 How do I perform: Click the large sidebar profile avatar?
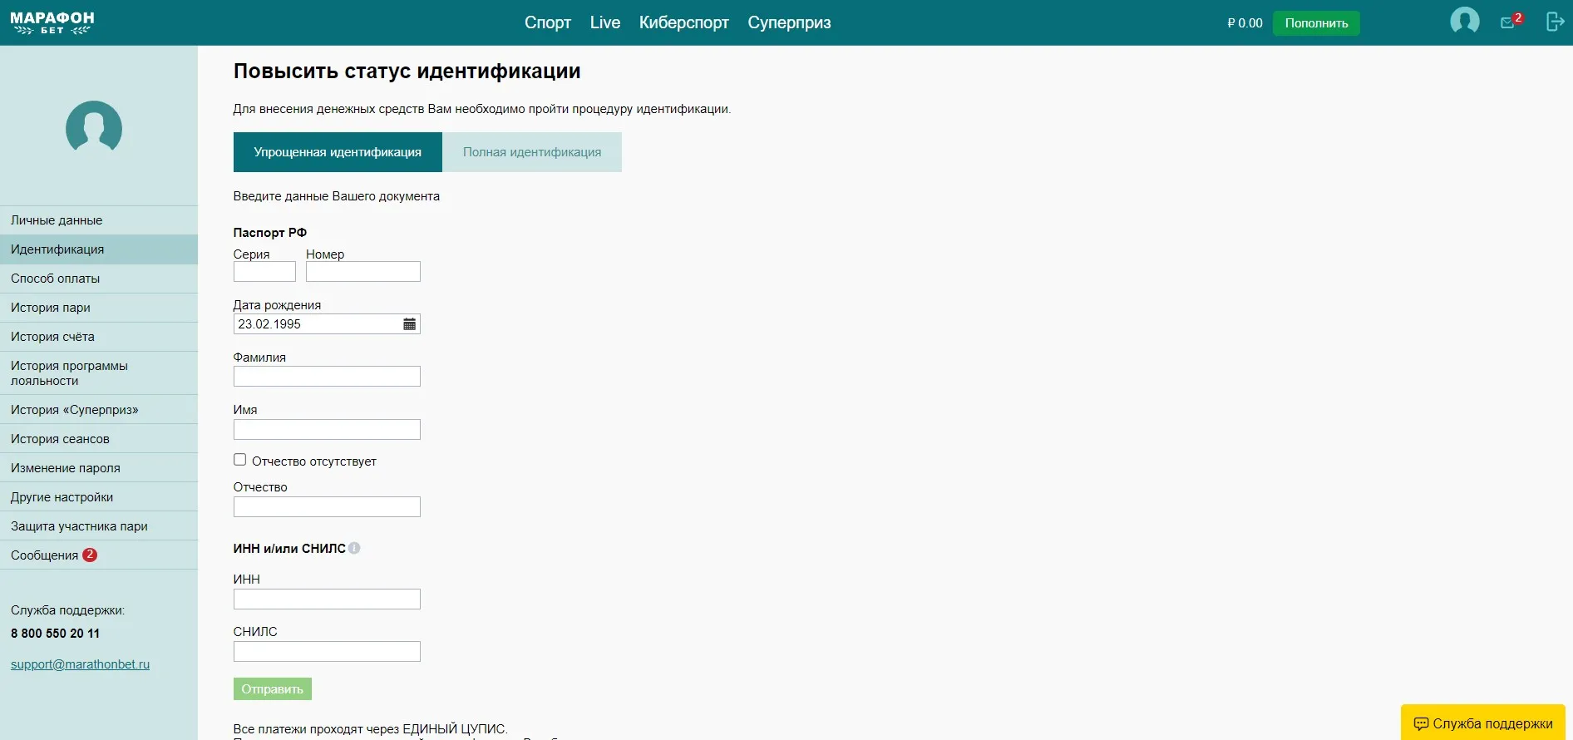click(x=94, y=127)
